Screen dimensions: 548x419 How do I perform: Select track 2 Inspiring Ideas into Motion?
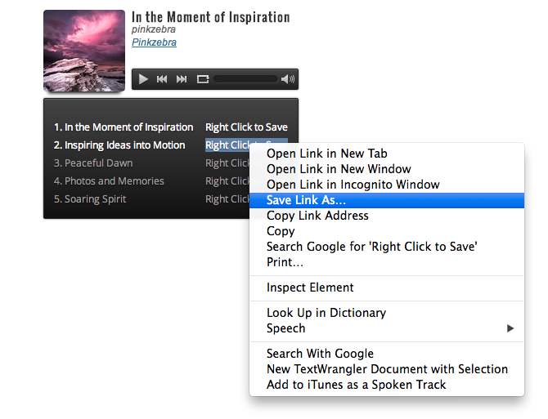(x=119, y=145)
